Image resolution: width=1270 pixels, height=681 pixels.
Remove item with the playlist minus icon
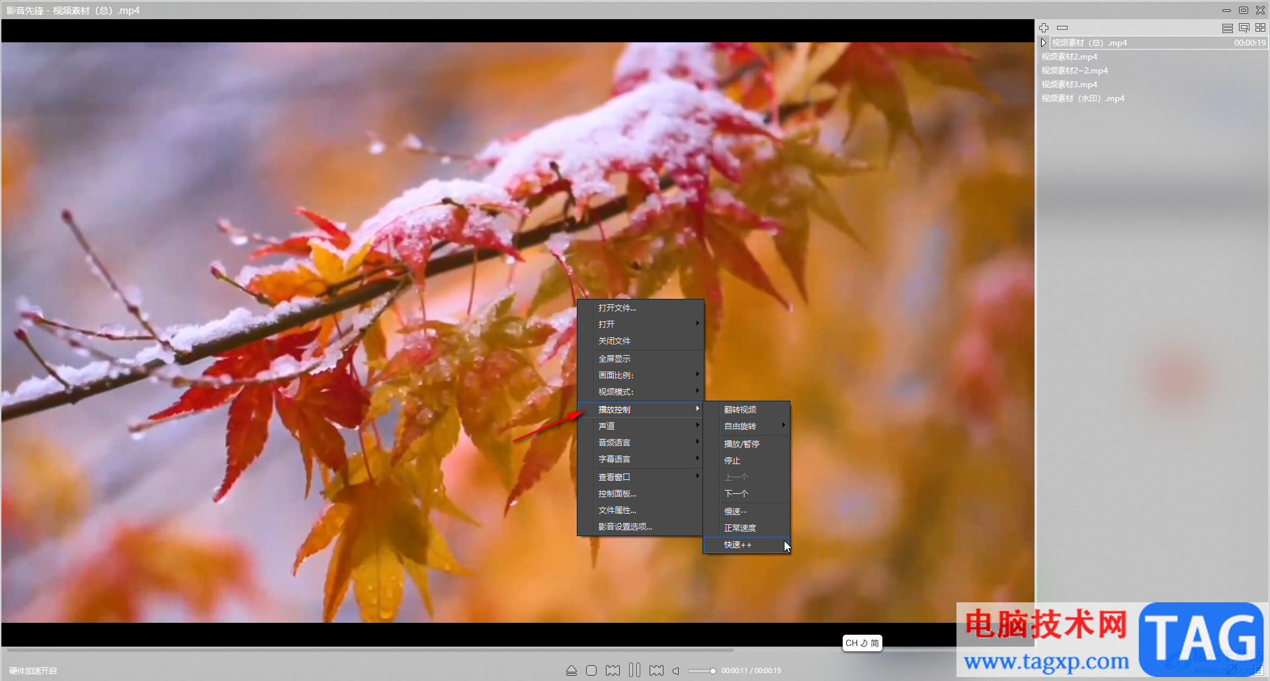pos(1062,28)
